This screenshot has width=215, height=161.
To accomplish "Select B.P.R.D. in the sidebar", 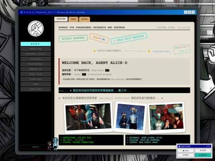I will 35,44.
